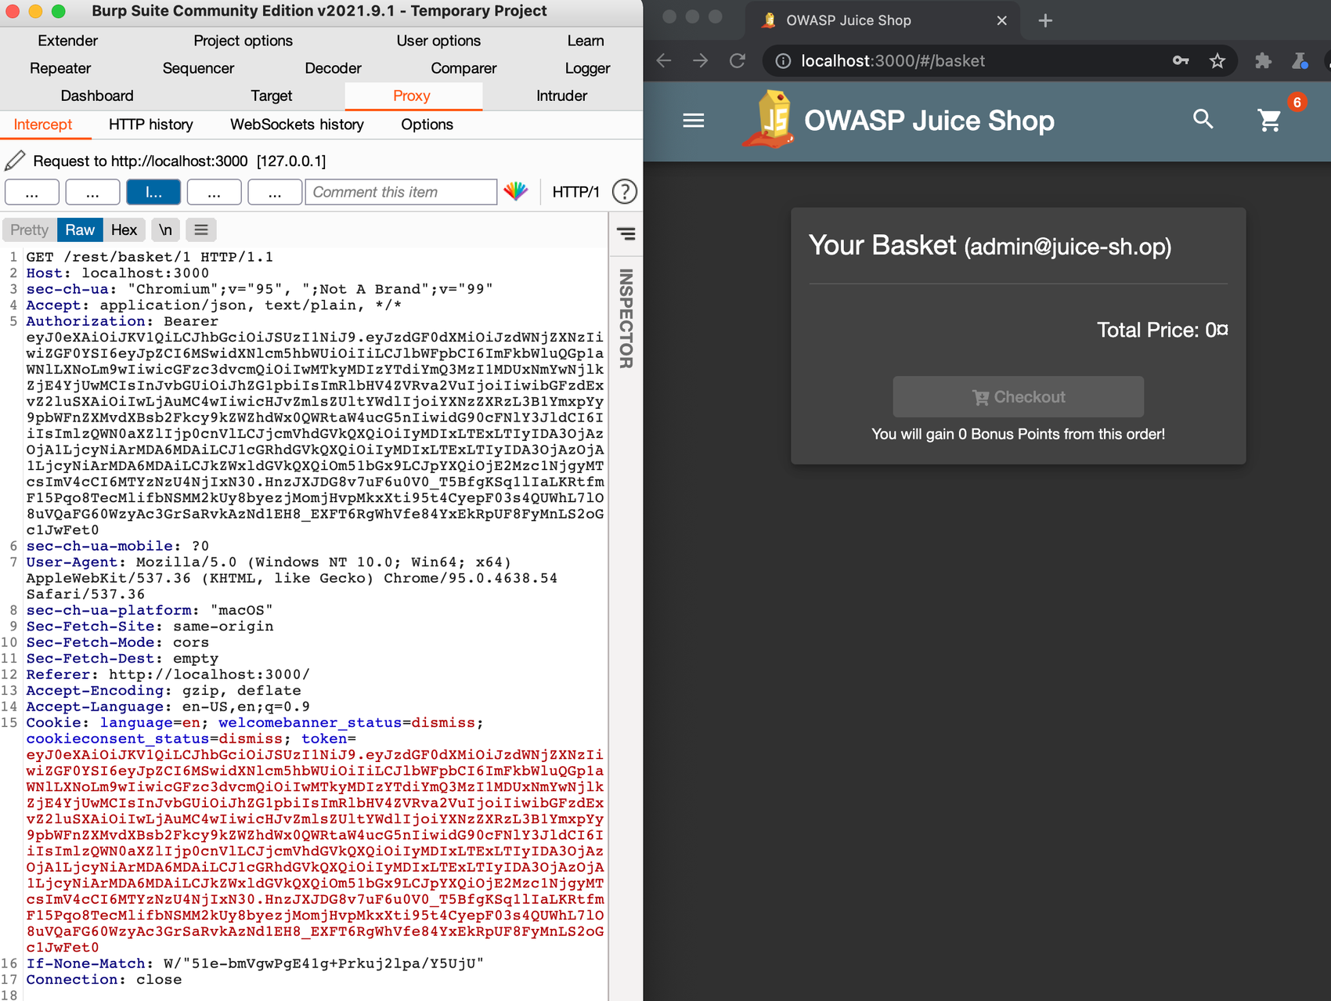This screenshot has height=1001, width=1331.
Task: View the WebSockets history sub-tab
Action: click(297, 125)
